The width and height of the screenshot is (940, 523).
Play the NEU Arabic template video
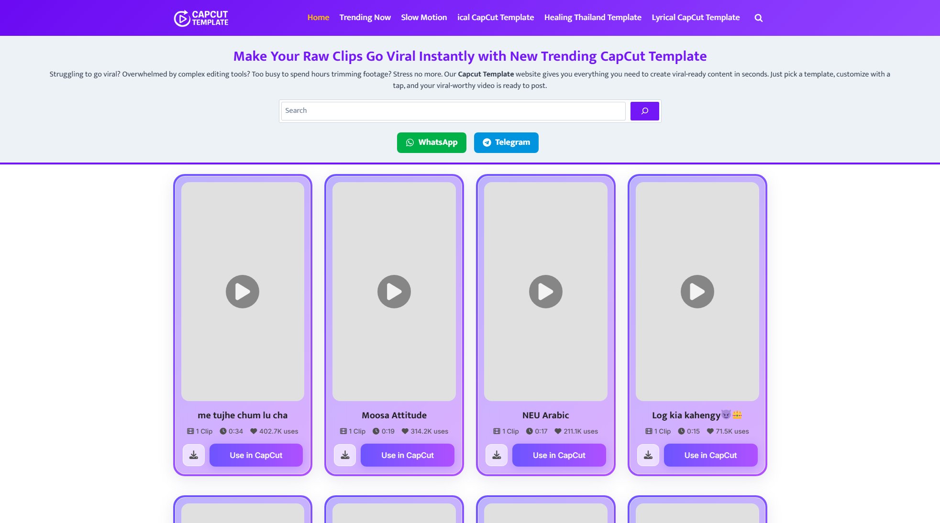pos(546,292)
